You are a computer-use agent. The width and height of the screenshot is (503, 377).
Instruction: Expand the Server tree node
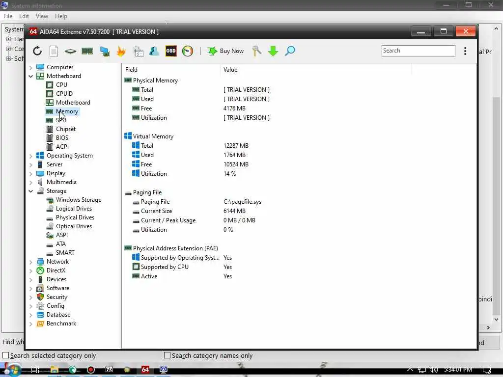pyautogui.click(x=31, y=165)
